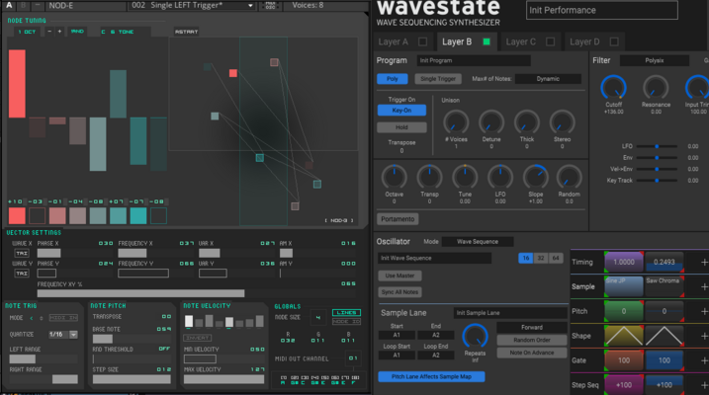Select the bright red node color swatch

pos(17,216)
